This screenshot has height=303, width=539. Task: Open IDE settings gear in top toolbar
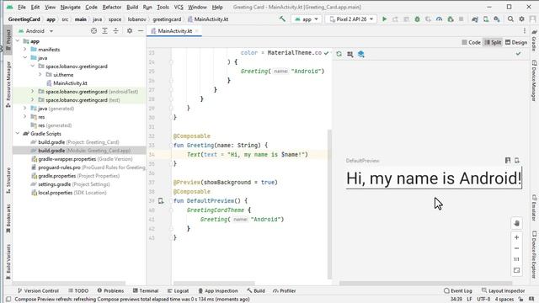click(521, 19)
